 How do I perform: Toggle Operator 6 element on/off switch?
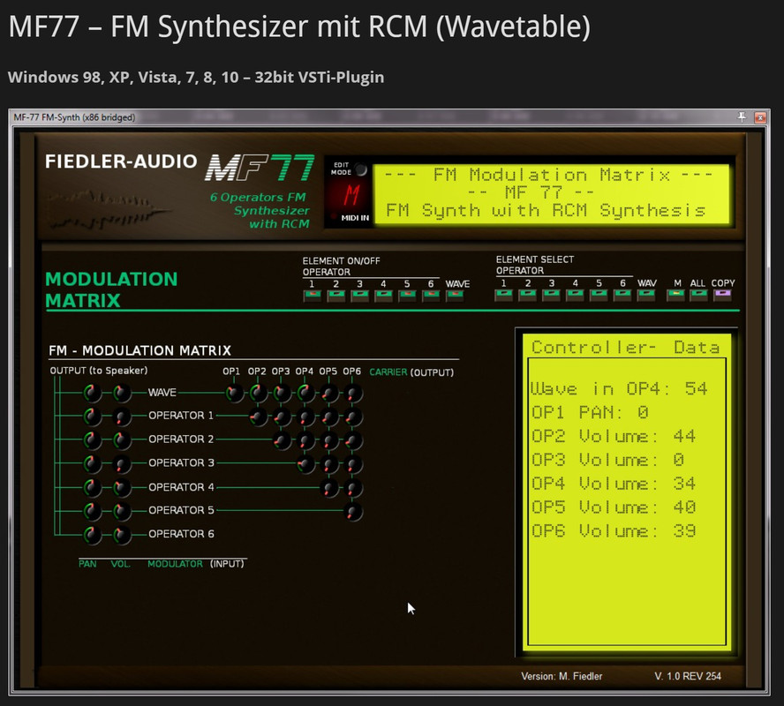pyautogui.click(x=431, y=296)
